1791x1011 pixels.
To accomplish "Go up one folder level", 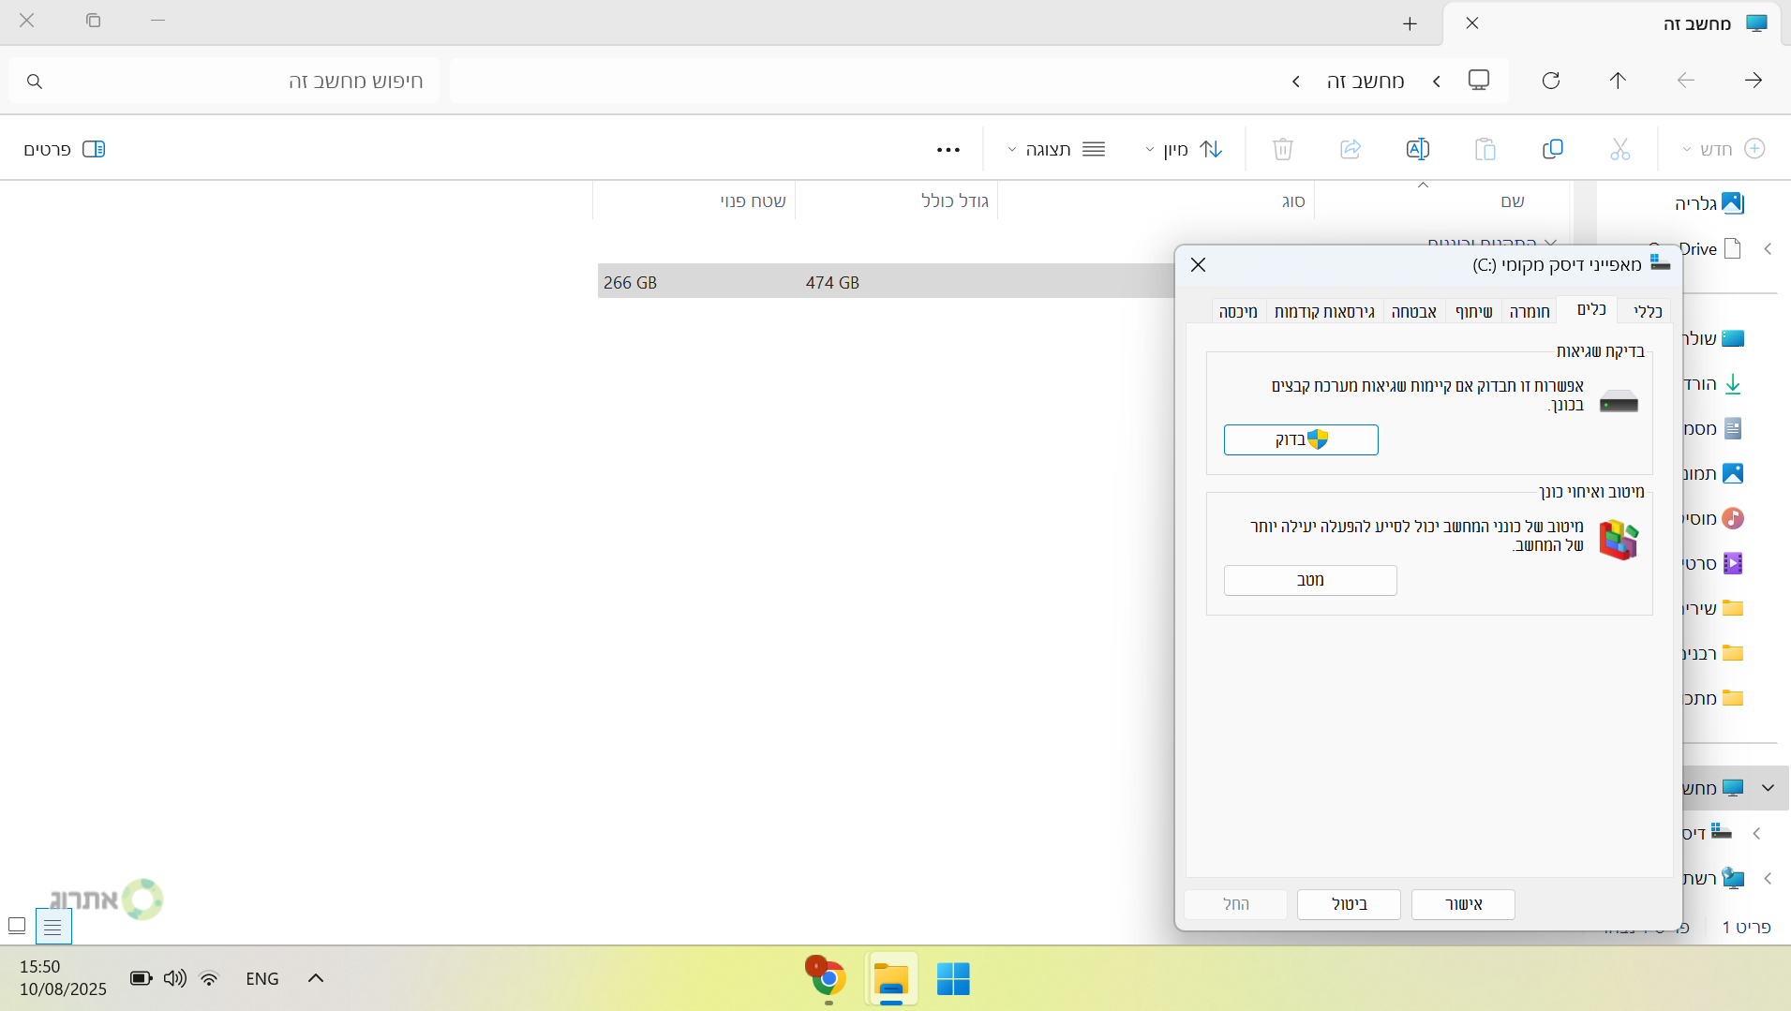I will [1618, 81].
